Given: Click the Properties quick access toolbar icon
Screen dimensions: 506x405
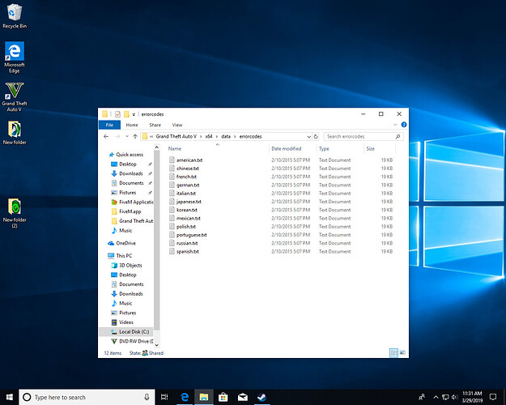Looking at the screenshot, I should coord(117,114).
